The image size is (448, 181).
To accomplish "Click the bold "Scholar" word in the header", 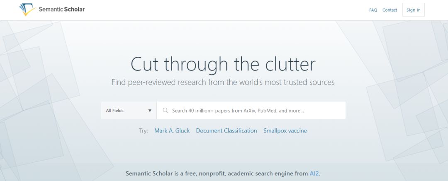I will pos(74,10).
